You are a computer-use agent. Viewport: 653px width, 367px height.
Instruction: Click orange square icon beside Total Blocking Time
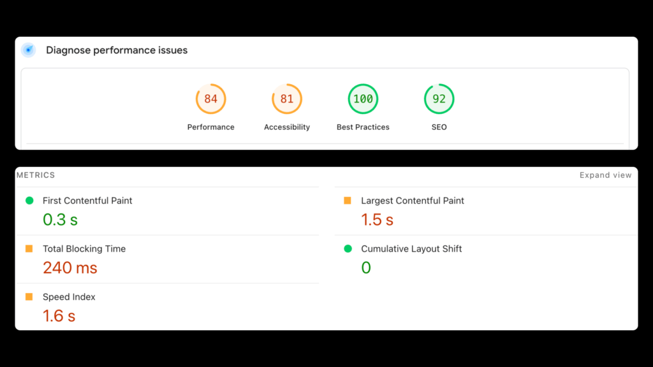(x=29, y=249)
